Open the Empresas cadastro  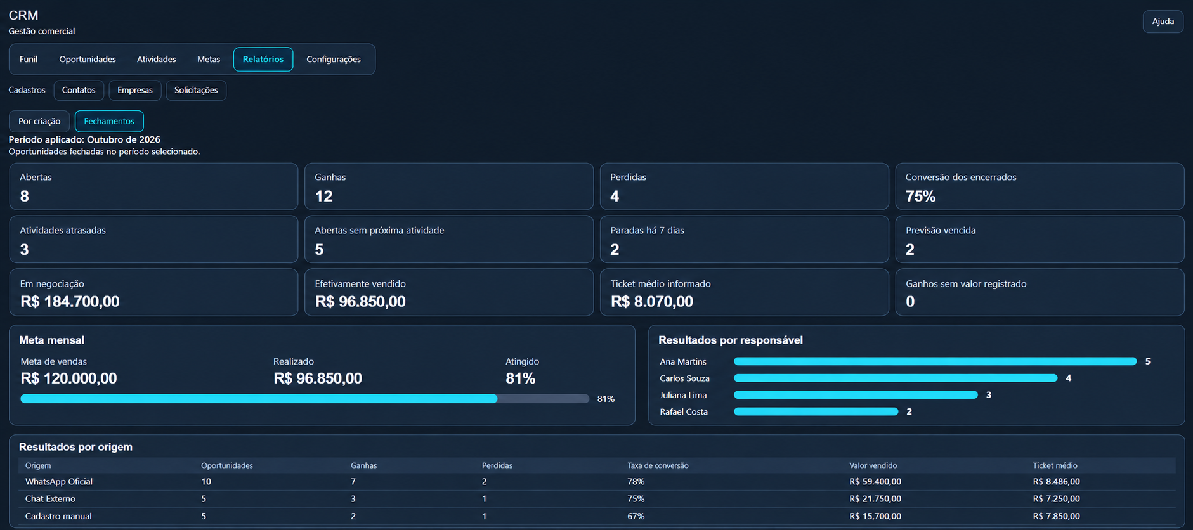coord(135,90)
